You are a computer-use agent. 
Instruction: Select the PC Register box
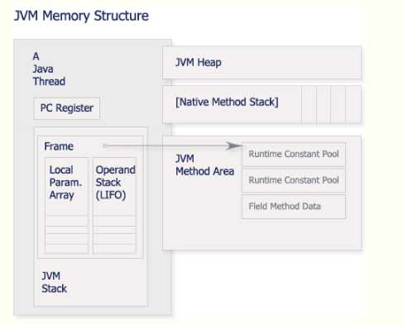coord(66,108)
